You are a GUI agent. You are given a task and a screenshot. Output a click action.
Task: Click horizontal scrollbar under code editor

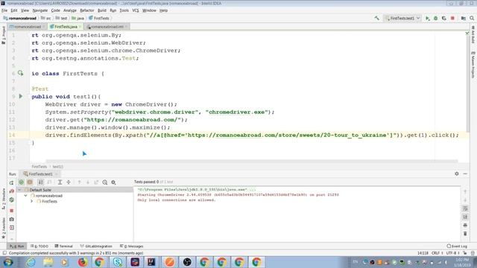pyautogui.click(x=252, y=161)
